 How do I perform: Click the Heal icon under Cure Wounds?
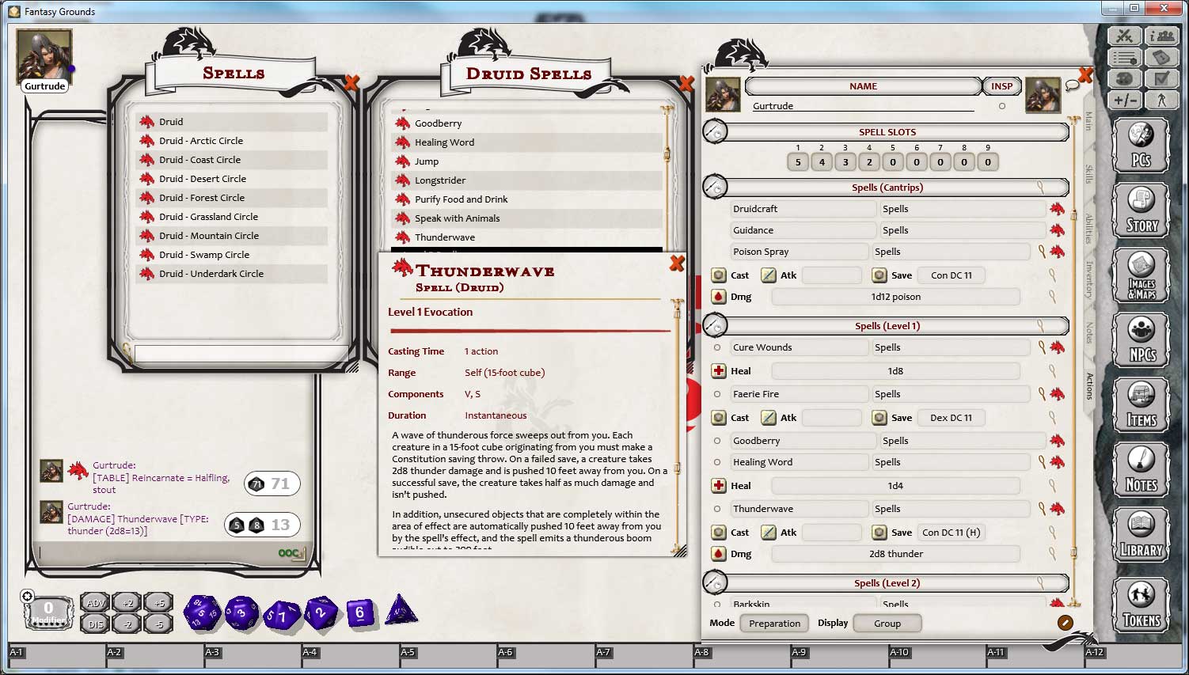click(x=718, y=371)
